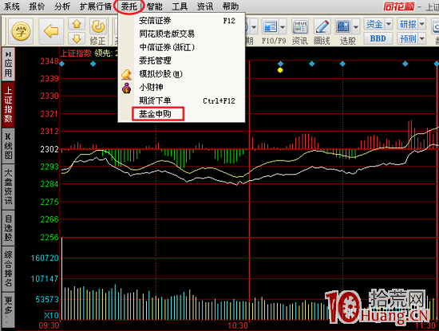Click the 10:30 time axis label
439x331 pixels.
pyautogui.click(x=238, y=326)
